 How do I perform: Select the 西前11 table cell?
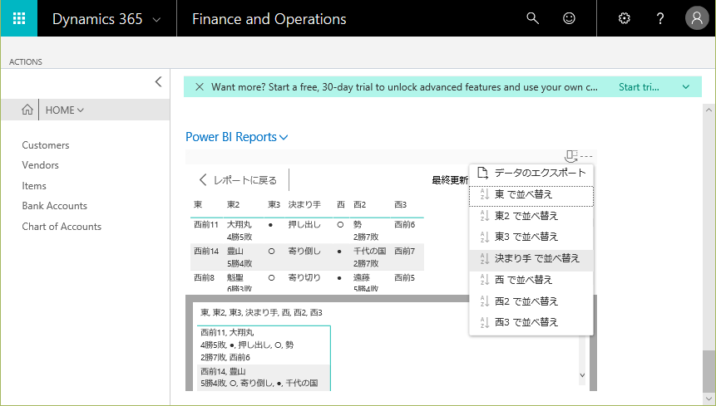coord(206,225)
